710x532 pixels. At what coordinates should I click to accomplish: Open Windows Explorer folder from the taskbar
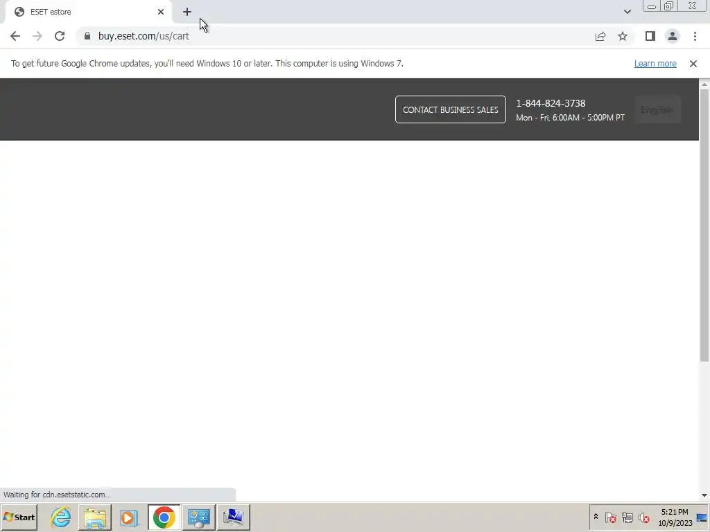click(x=94, y=517)
